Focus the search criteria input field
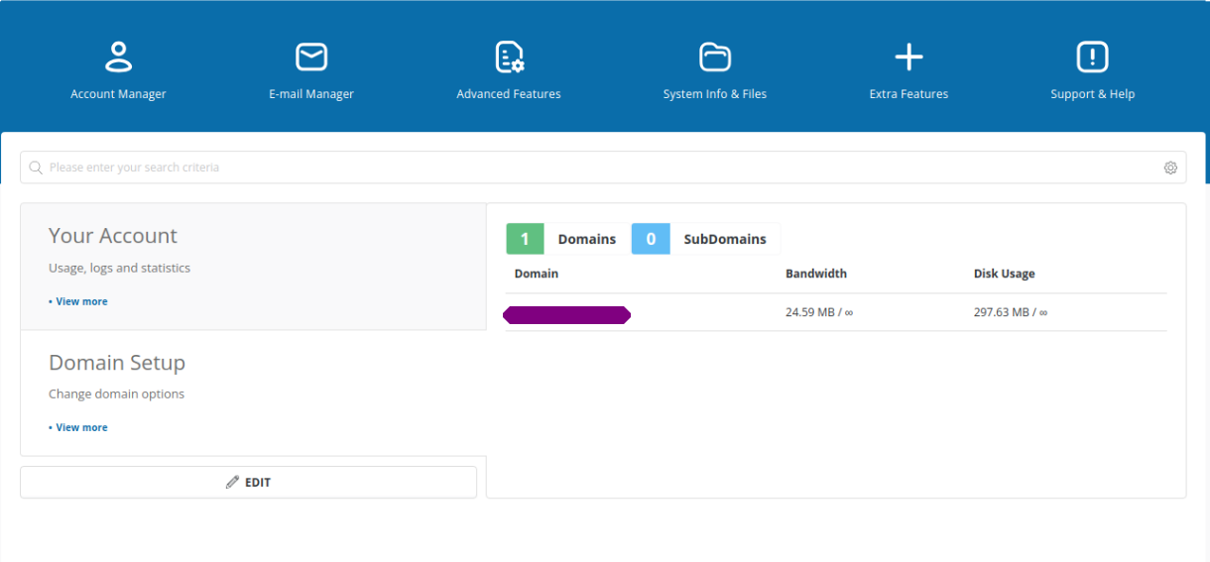Viewport: 1210px width, 562px height. coord(595,168)
